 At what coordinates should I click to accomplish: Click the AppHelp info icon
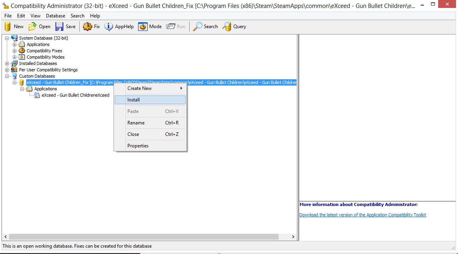click(x=109, y=27)
